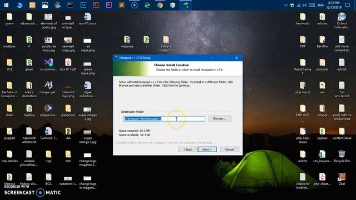Select the videos for herb he... file
This screenshot has height=200, width=356.
[303, 181]
